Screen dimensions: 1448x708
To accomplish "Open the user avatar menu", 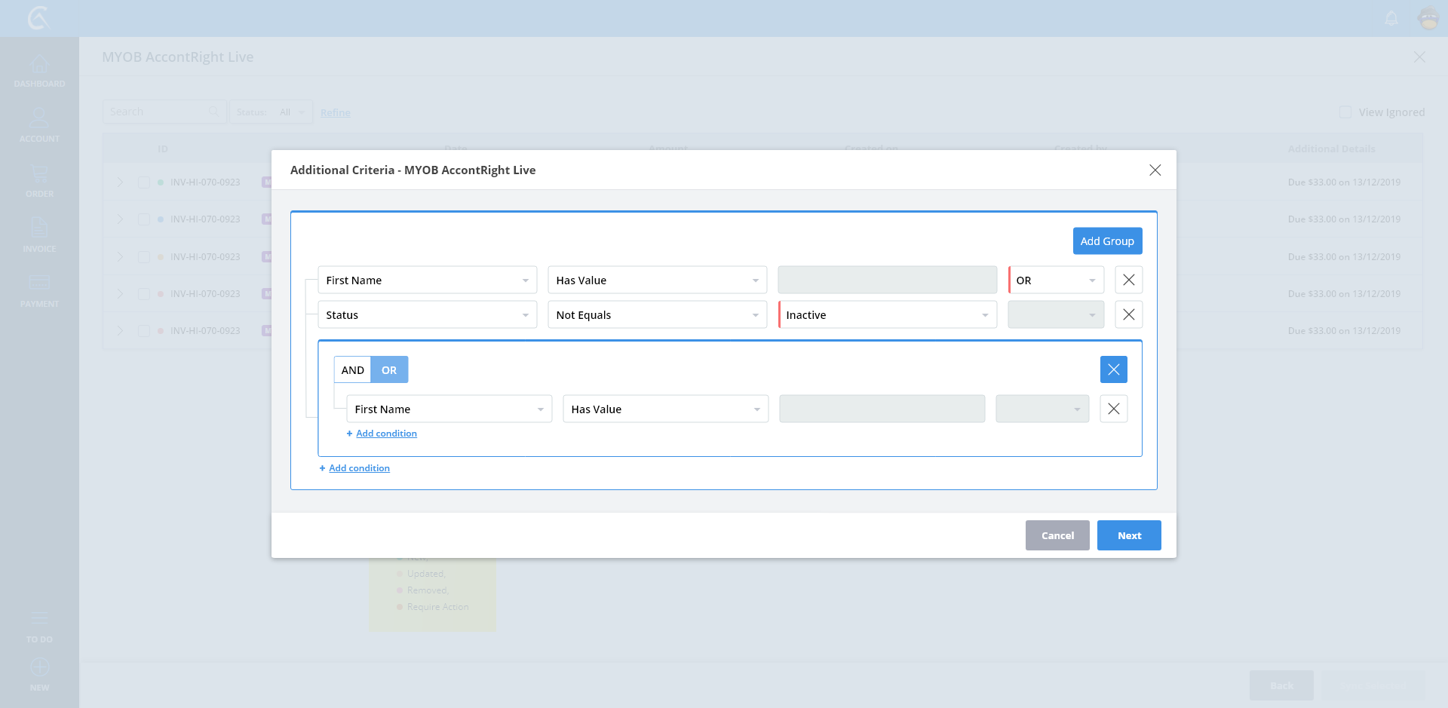I will click(x=1428, y=18).
